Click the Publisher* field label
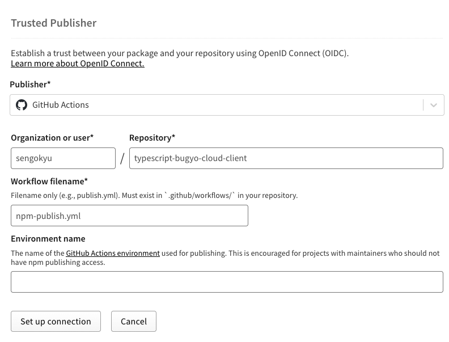This screenshot has height=342, width=449. tap(30, 85)
